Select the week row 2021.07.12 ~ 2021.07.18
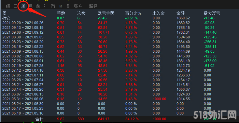 point(23,70)
